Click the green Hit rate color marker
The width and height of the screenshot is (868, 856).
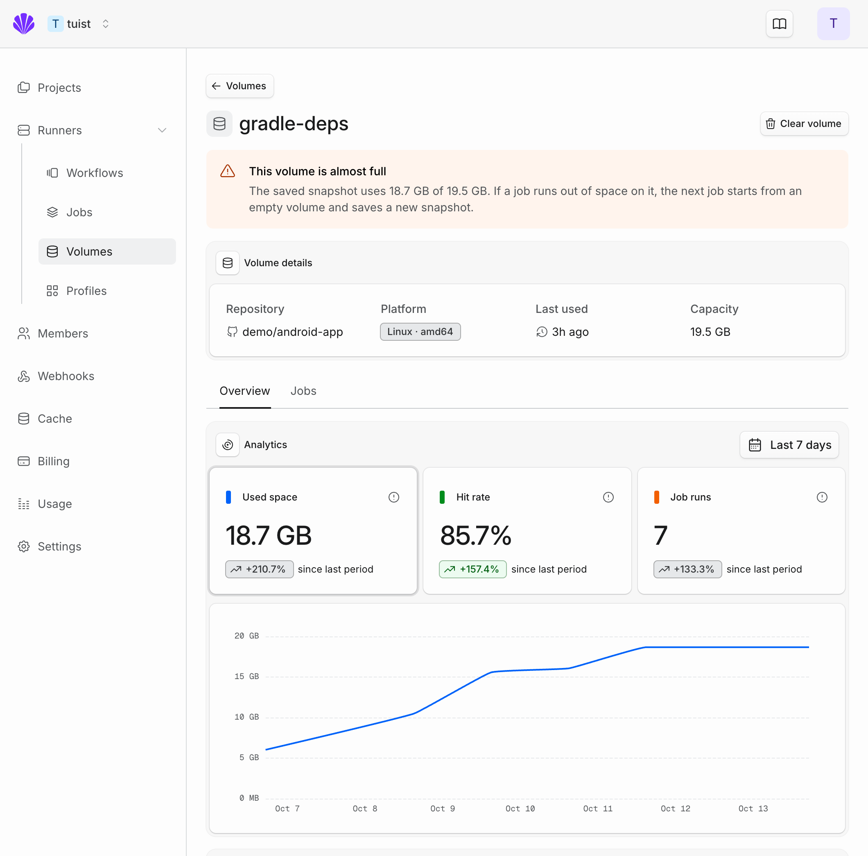[442, 497]
